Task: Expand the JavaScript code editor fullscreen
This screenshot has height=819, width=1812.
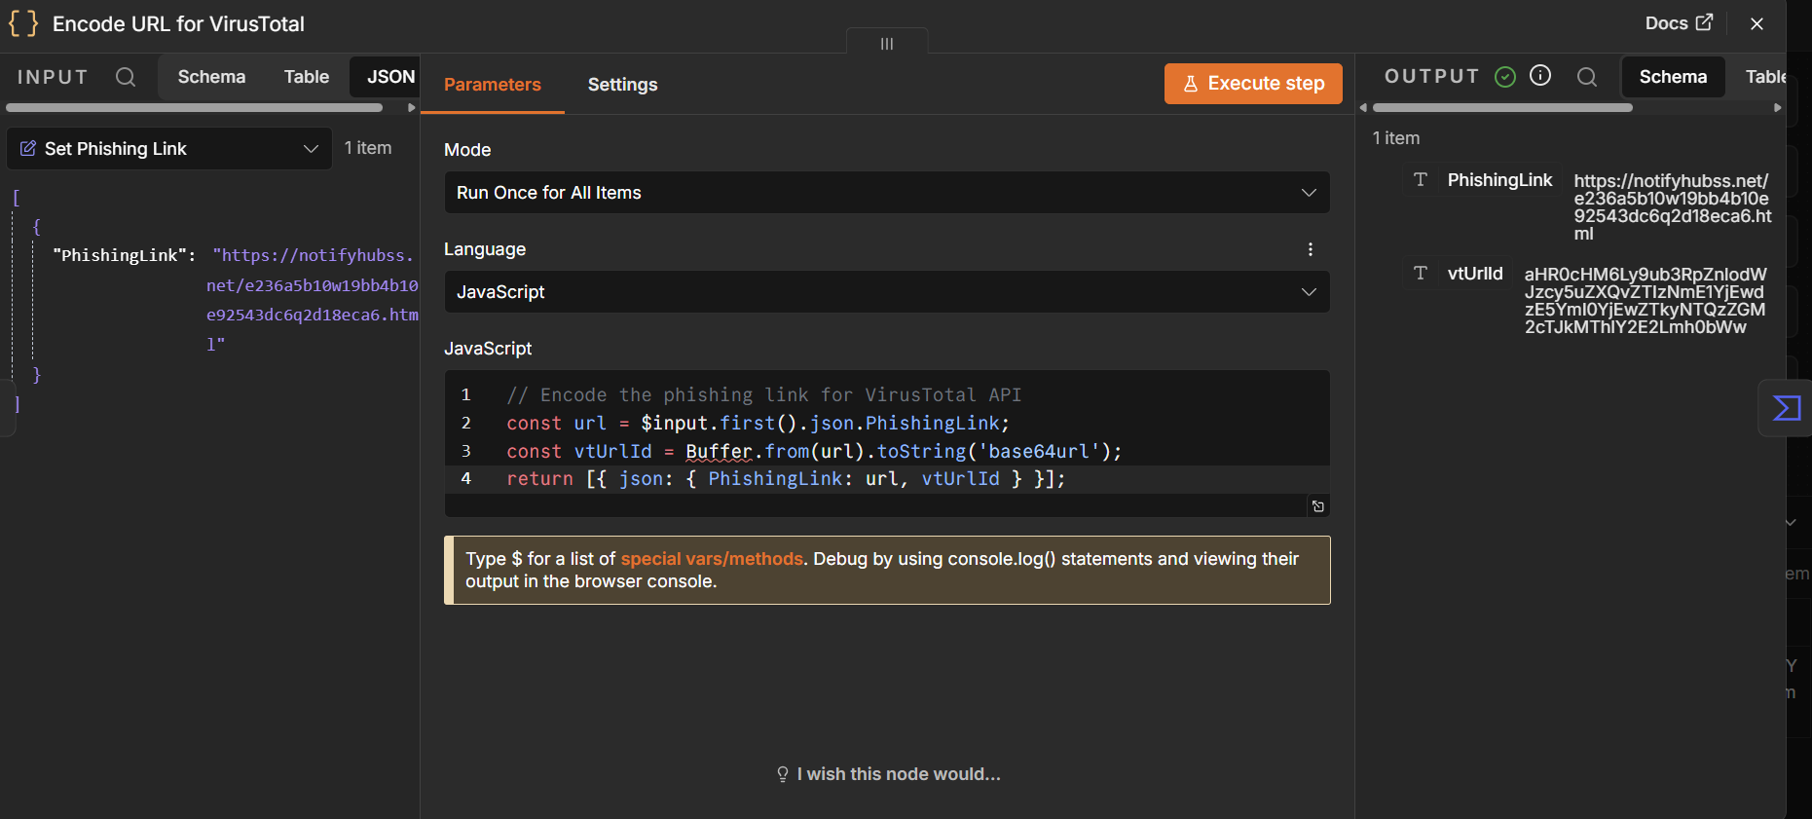Action: [x=1318, y=506]
